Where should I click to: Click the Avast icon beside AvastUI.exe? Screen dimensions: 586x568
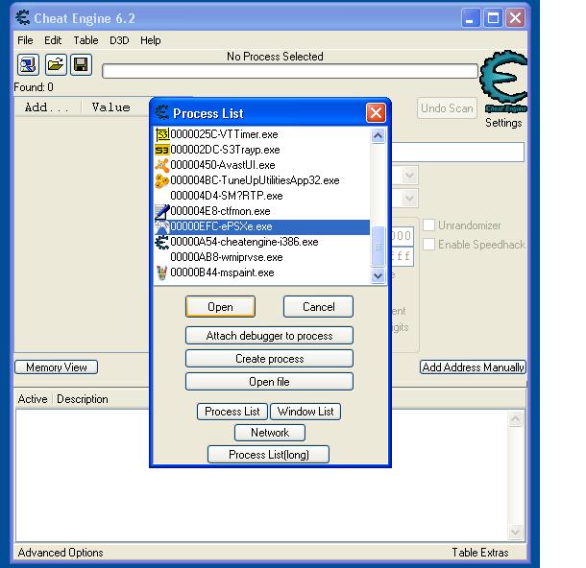pyautogui.click(x=162, y=165)
